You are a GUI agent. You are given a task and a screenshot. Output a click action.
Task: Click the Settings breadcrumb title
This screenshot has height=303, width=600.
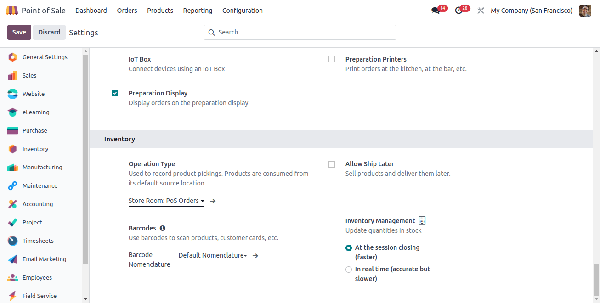point(84,33)
